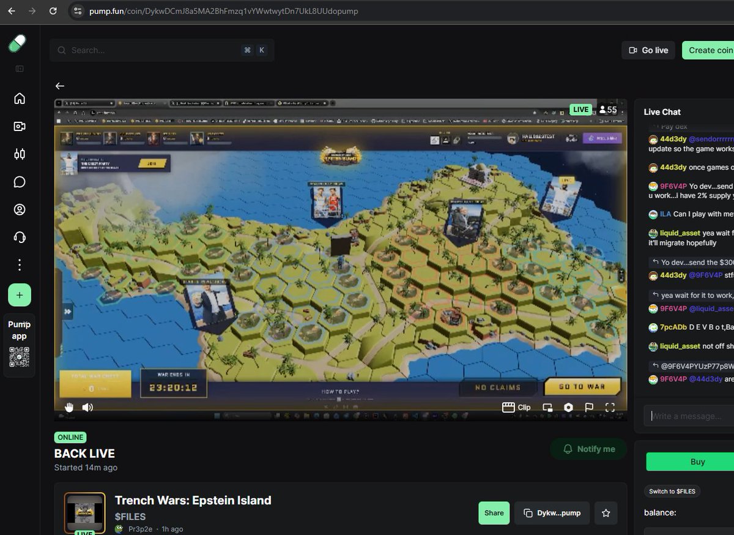Open stream settings with the gear icon
The height and width of the screenshot is (535, 734).
point(568,407)
